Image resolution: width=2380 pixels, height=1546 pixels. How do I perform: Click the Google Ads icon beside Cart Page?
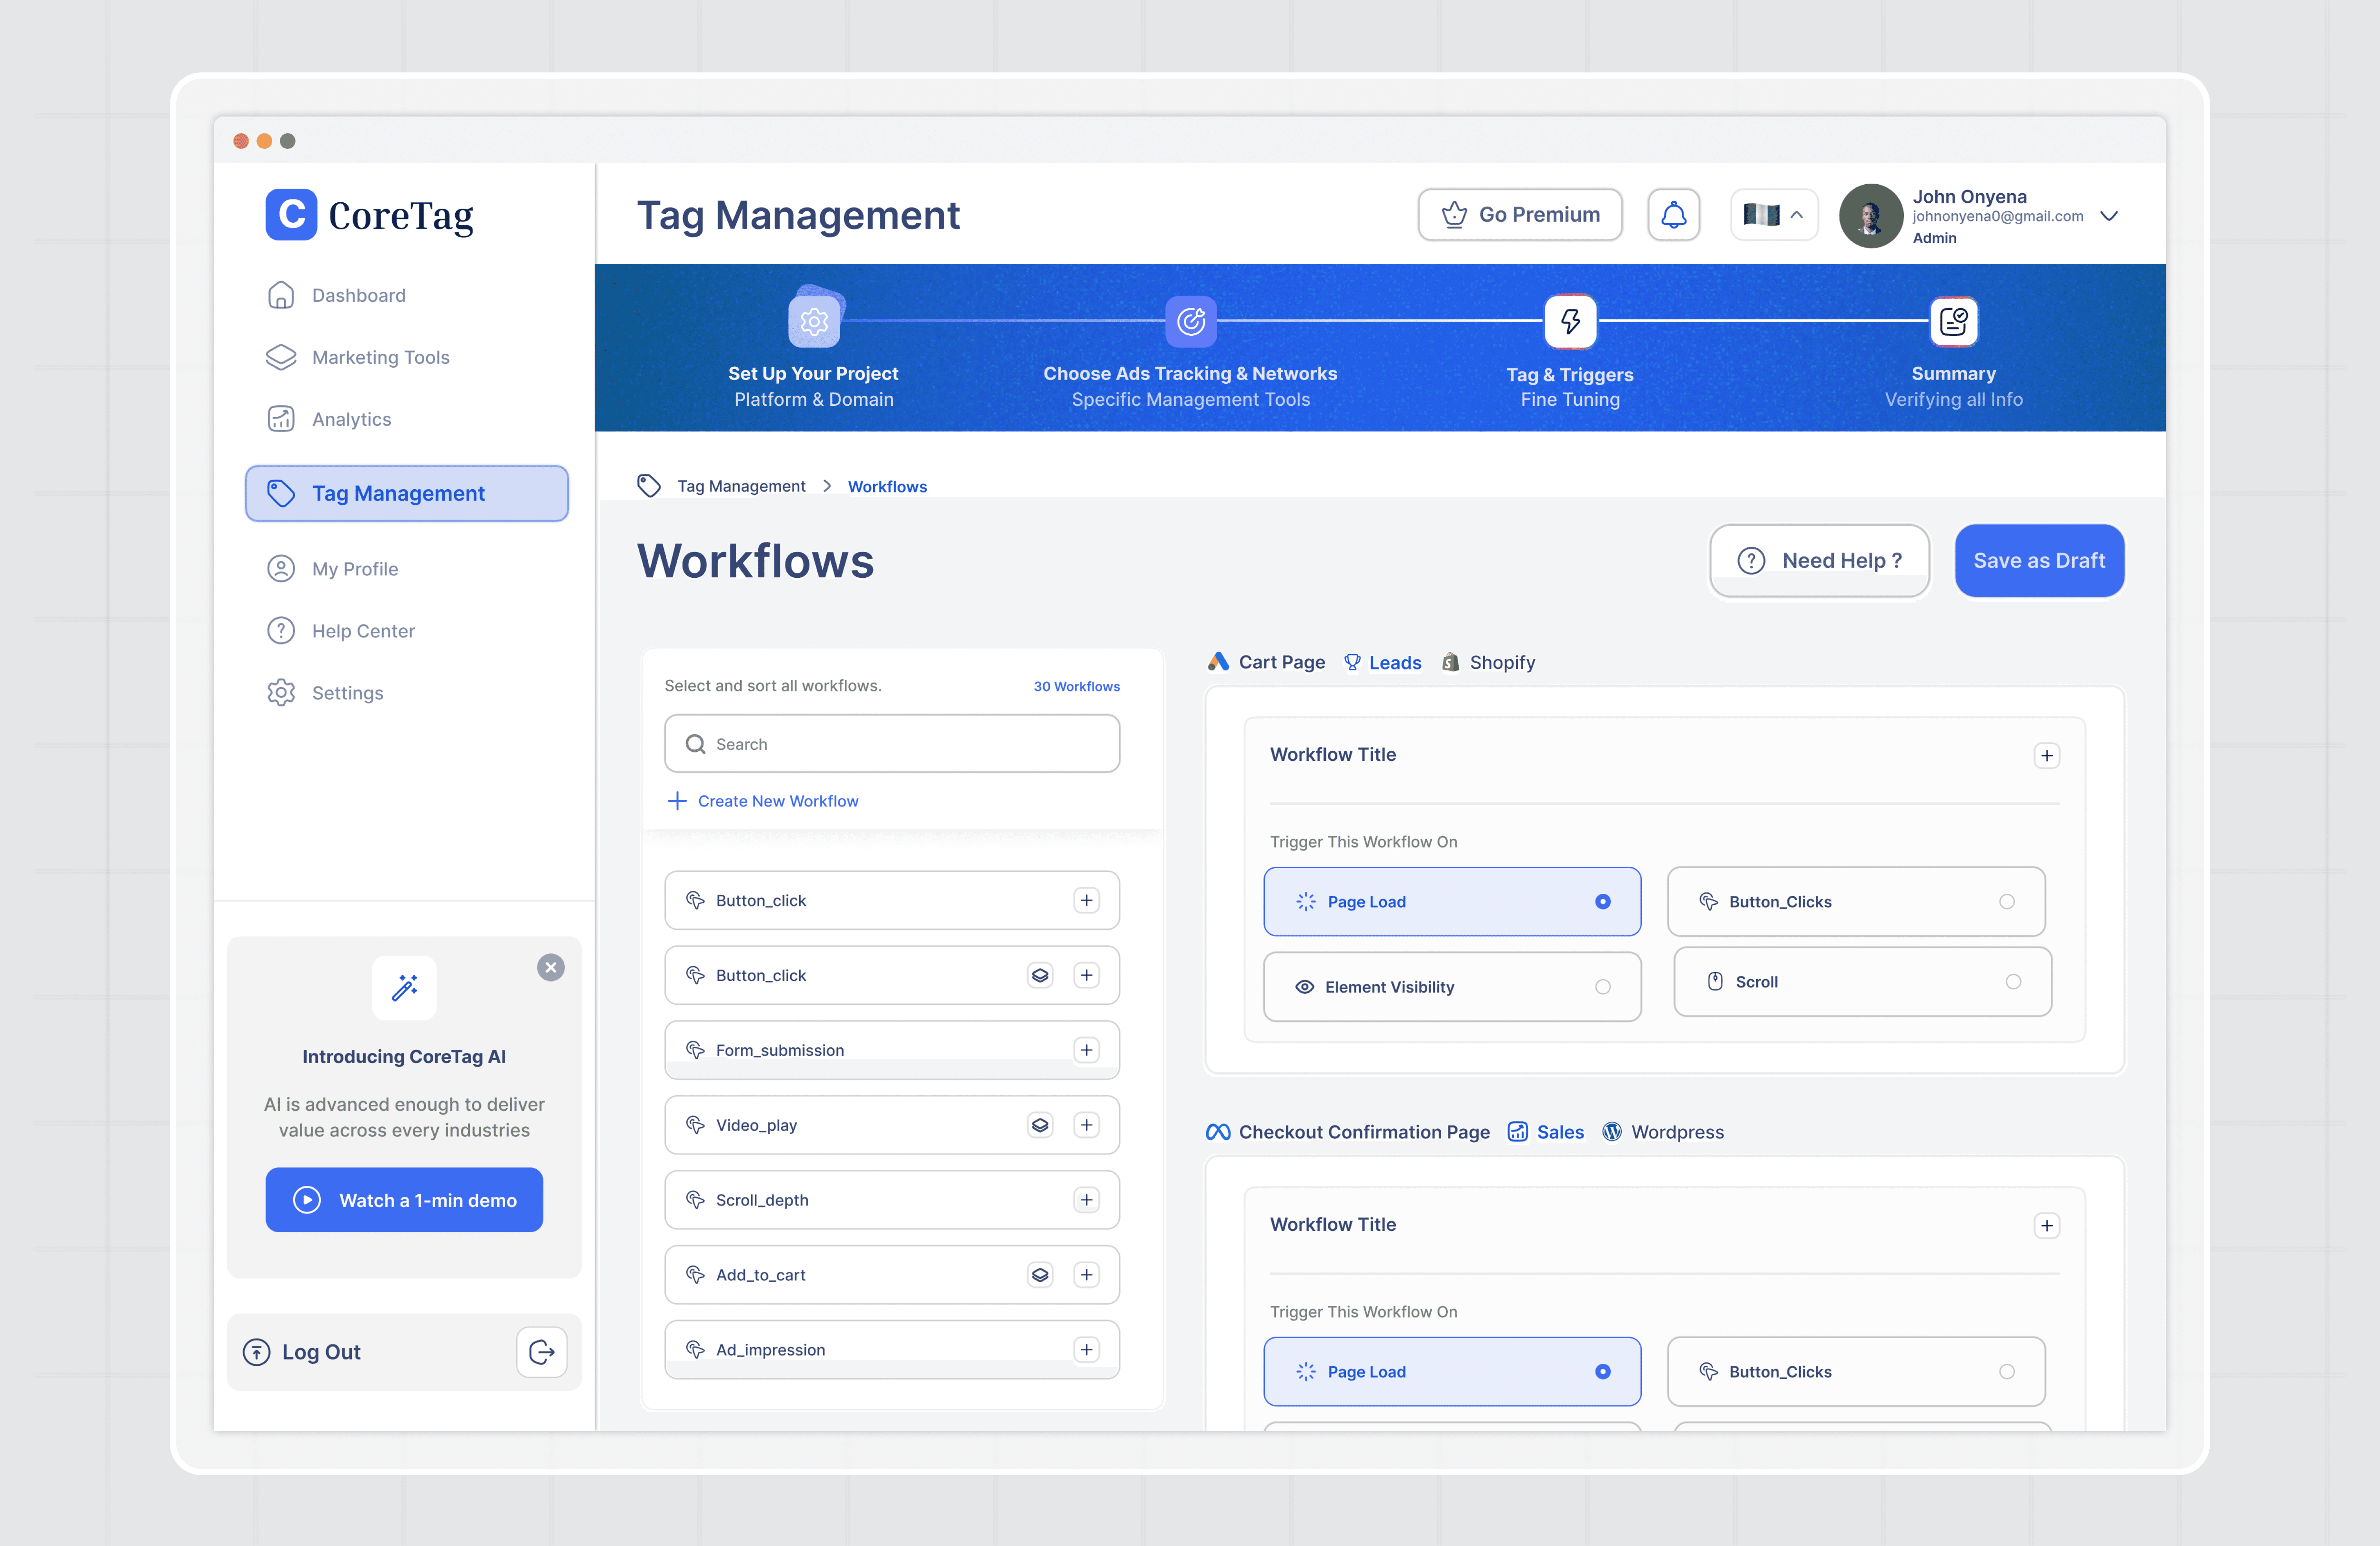tap(1218, 662)
